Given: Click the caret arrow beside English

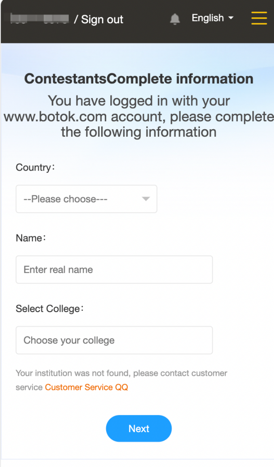Looking at the screenshot, I should pos(231,18).
